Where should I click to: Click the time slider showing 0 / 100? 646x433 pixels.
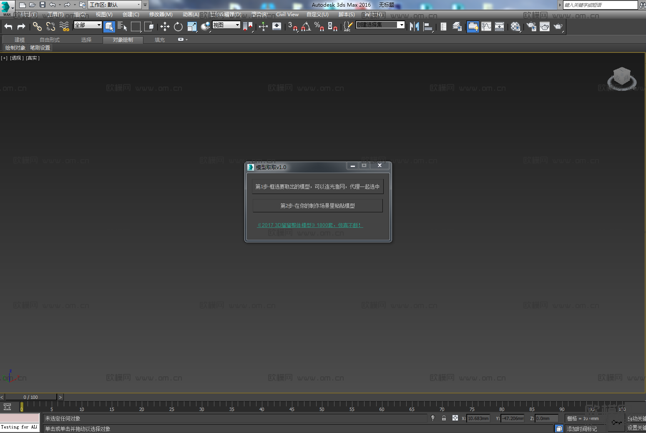coord(30,397)
